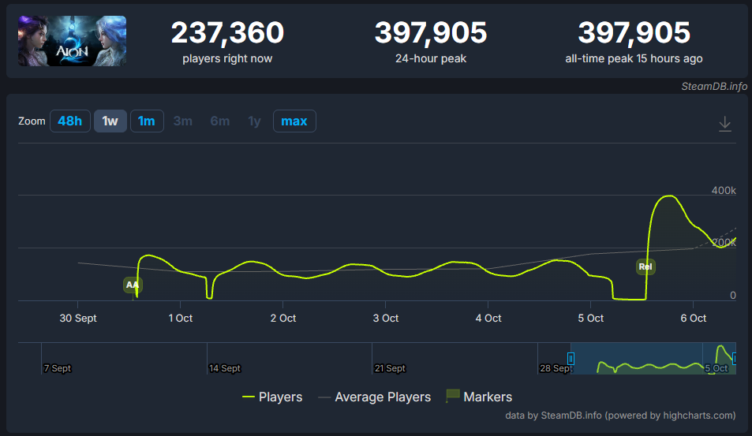The width and height of the screenshot is (752, 436).
Task: Click all-time peak 15 hours ago text
Action: [x=634, y=58]
